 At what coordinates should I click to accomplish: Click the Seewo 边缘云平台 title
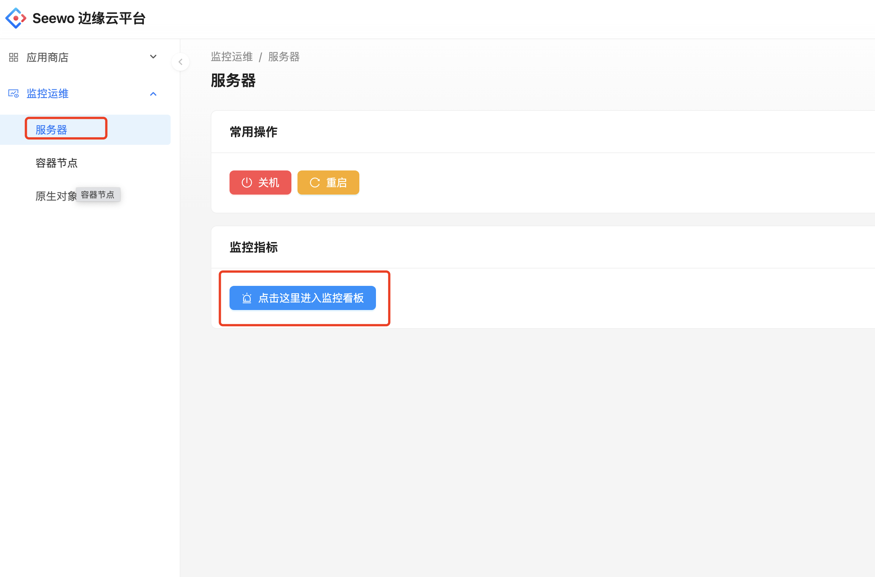click(89, 18)
